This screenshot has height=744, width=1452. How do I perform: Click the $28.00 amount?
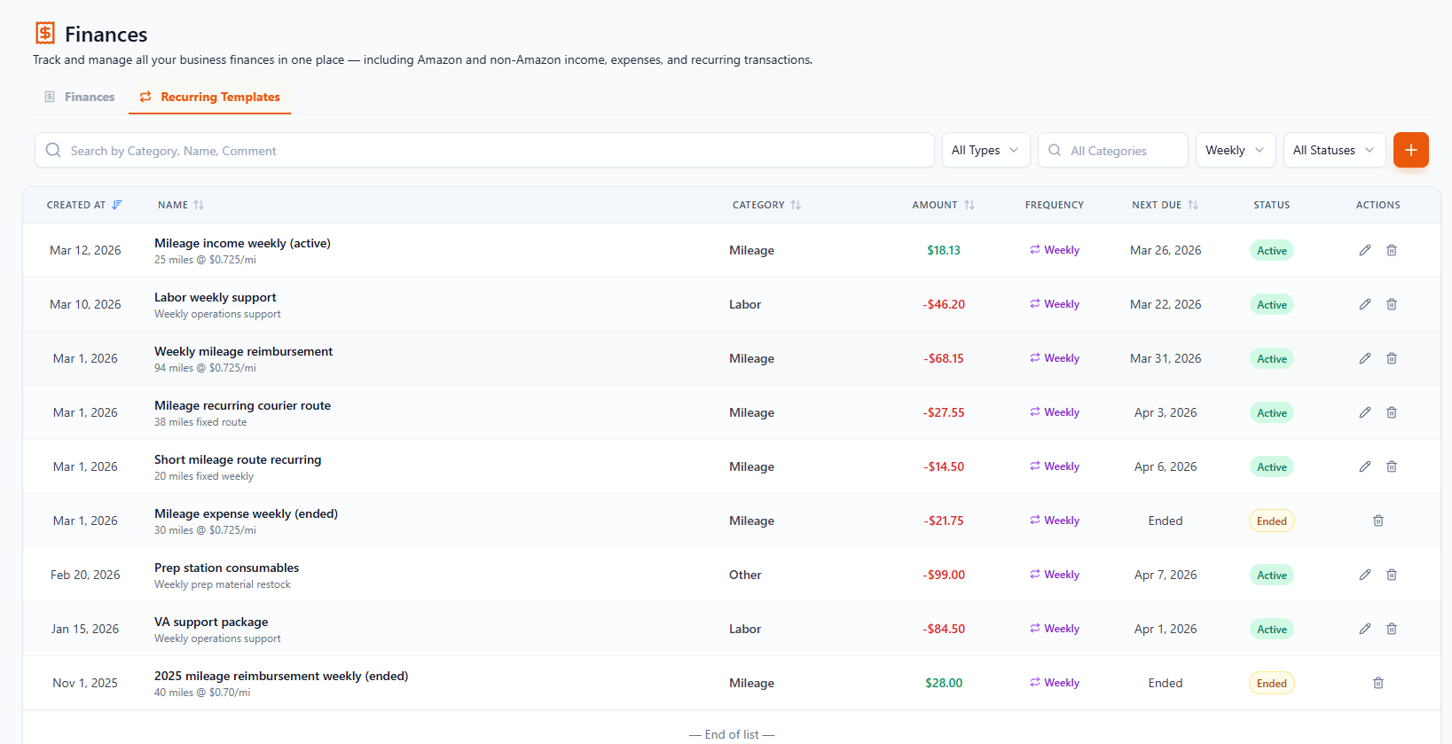pyautogui.click(x=944, y=683)
